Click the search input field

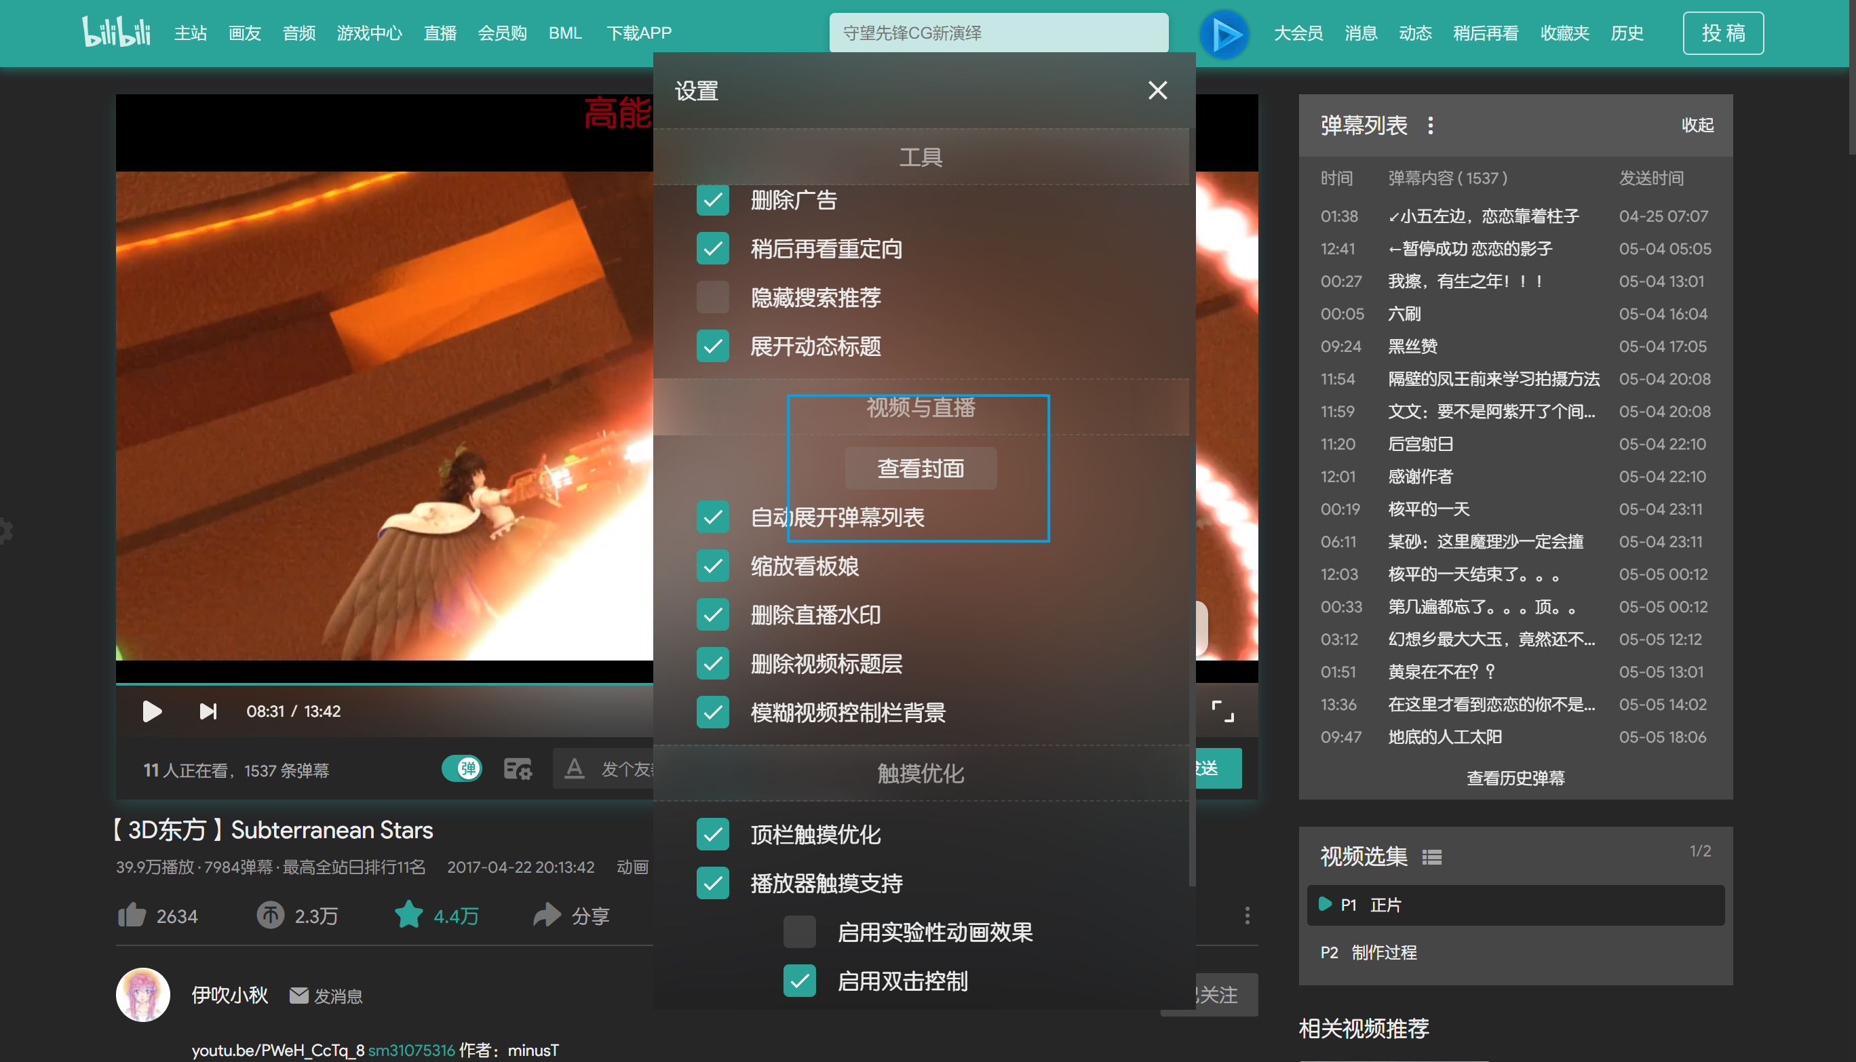tap(998, 33)
